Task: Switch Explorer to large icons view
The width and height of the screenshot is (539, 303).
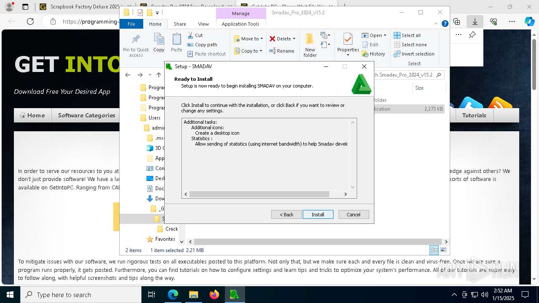Action: pos(443,250)
